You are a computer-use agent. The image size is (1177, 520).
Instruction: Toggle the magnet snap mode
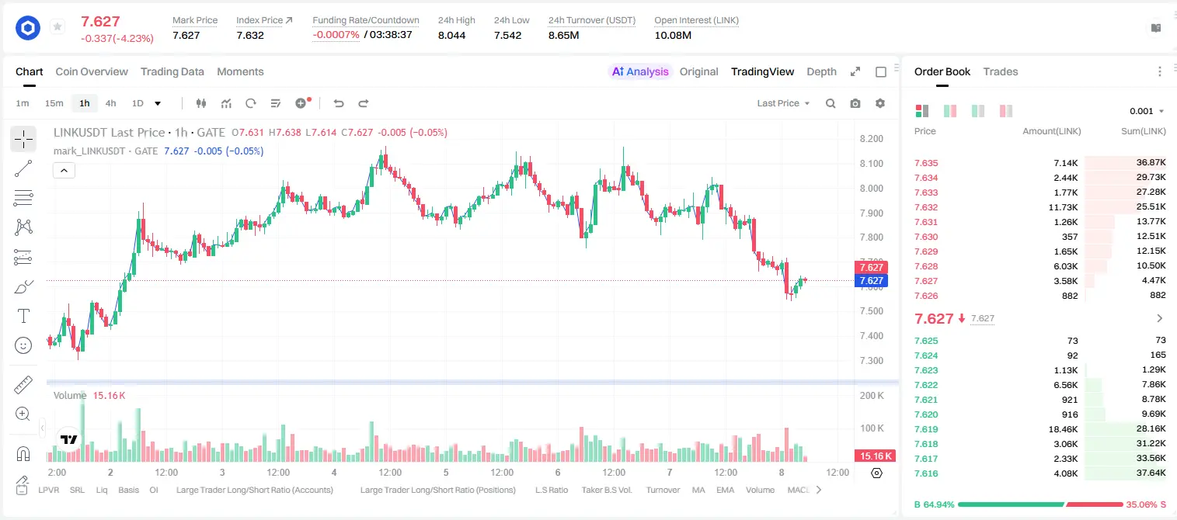tap(23, 453)
